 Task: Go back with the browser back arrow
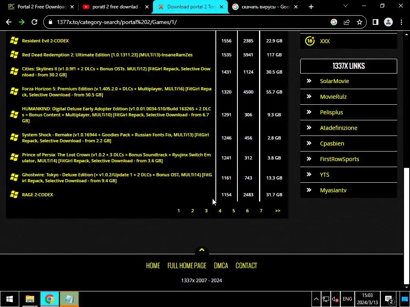click(x=9, y=22)
